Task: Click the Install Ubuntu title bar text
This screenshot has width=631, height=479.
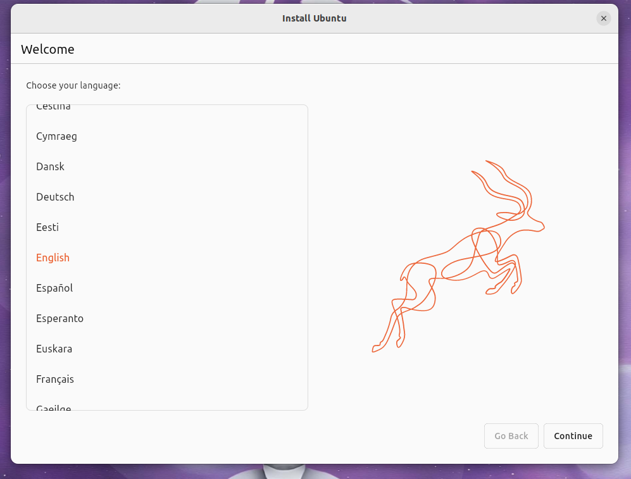Action: coord(314,18)
